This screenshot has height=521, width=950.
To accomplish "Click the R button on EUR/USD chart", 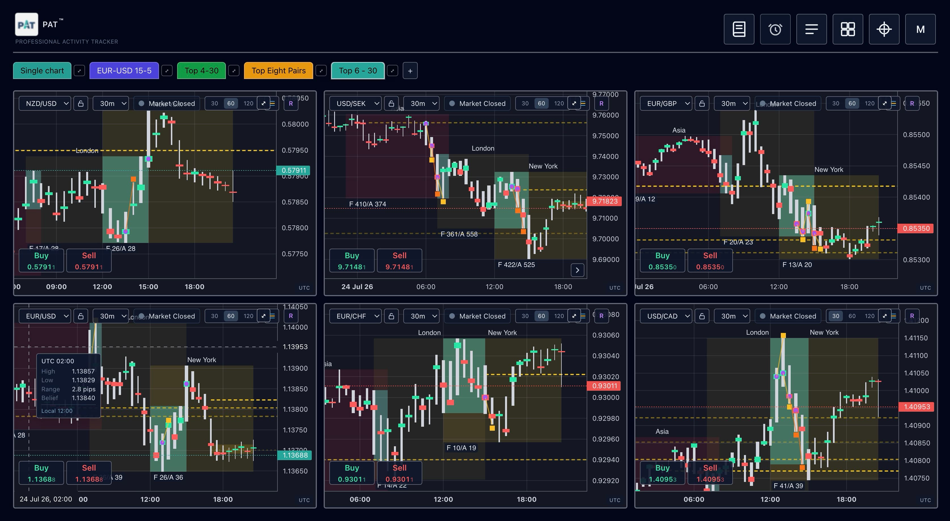I will click(291, 316).
